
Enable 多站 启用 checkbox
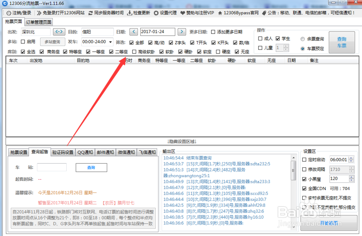pos(23,41)
